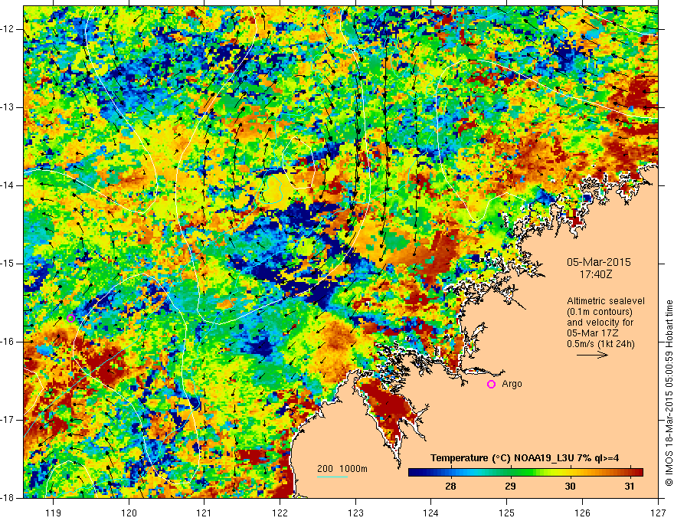Click the colorbar tick label 29
The image size is (674, 521).
pyautogui.click(x=510, y=487)
